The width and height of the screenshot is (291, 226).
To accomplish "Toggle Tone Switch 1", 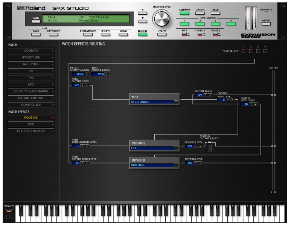I will (184, 24).
